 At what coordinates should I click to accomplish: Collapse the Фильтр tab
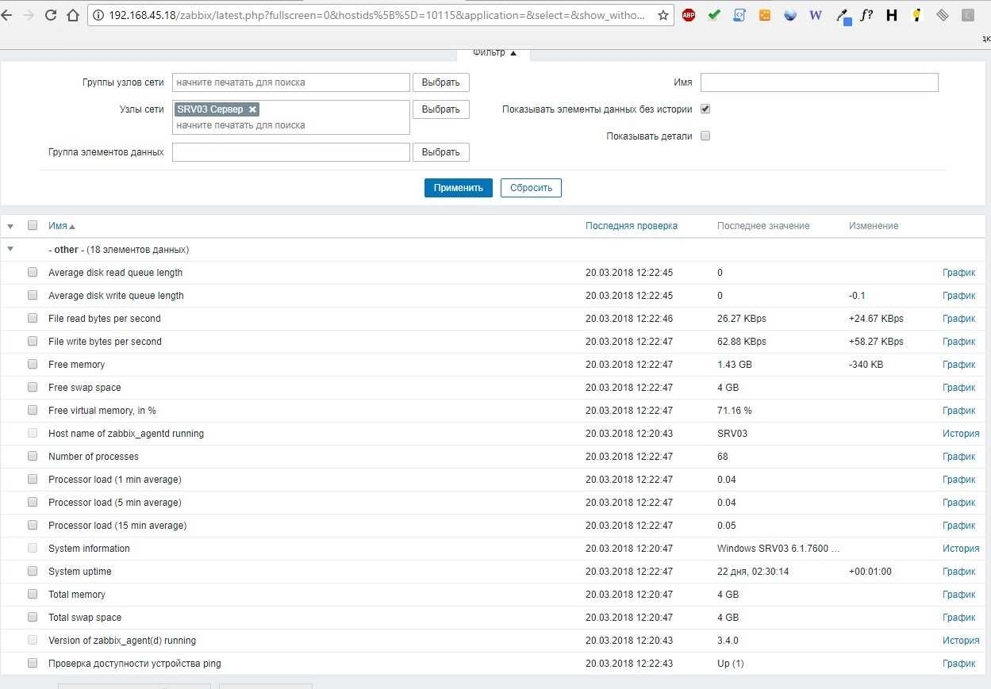[494, 52]
